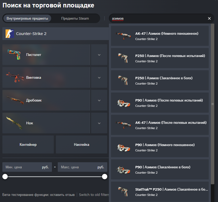Select the shotgun icon for Дробовик
The image size is (218, 202).
[15, 100]
